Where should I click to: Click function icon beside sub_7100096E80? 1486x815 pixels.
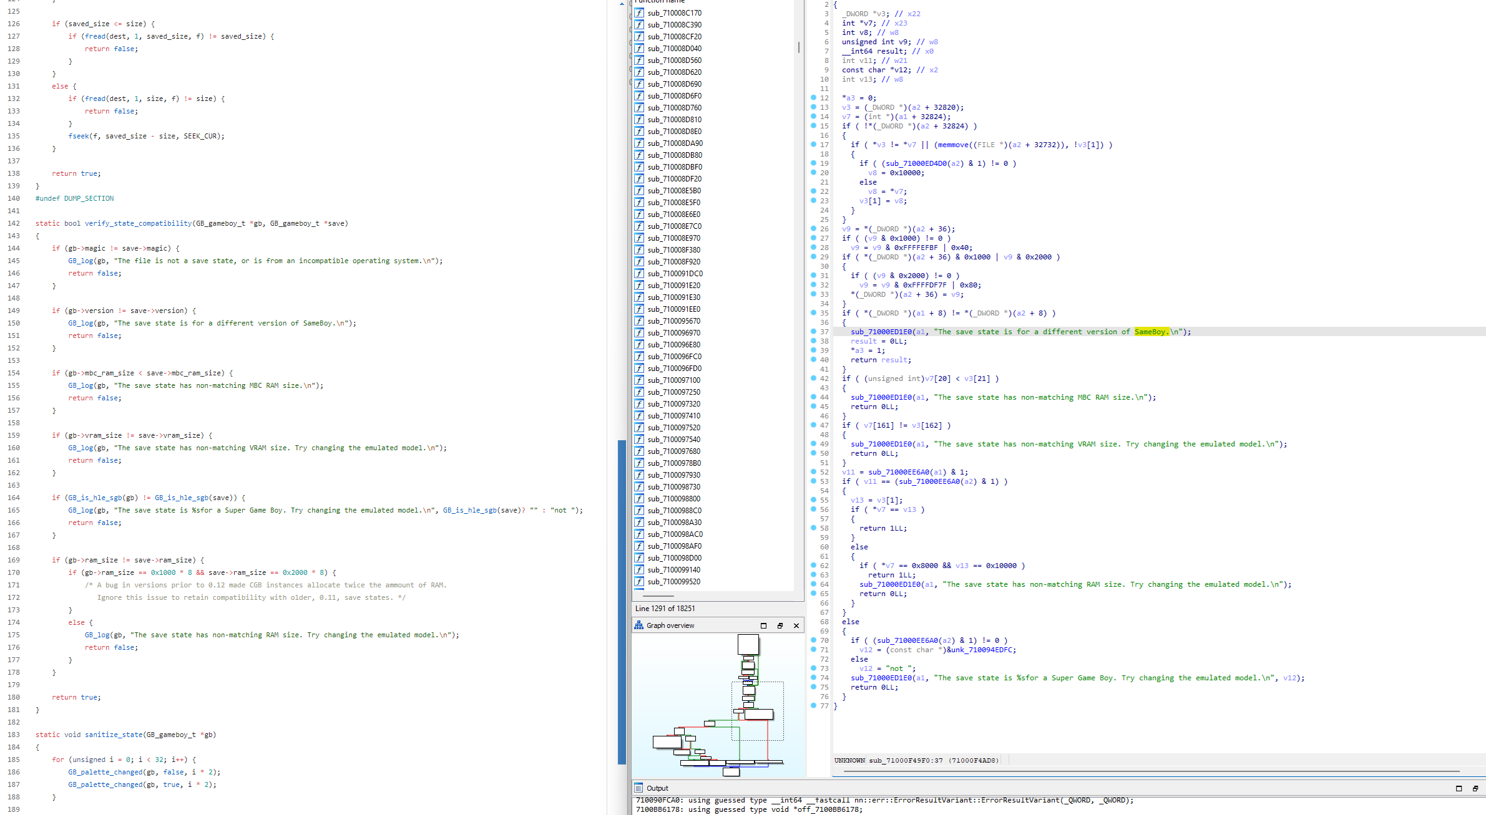coord(639,344)
